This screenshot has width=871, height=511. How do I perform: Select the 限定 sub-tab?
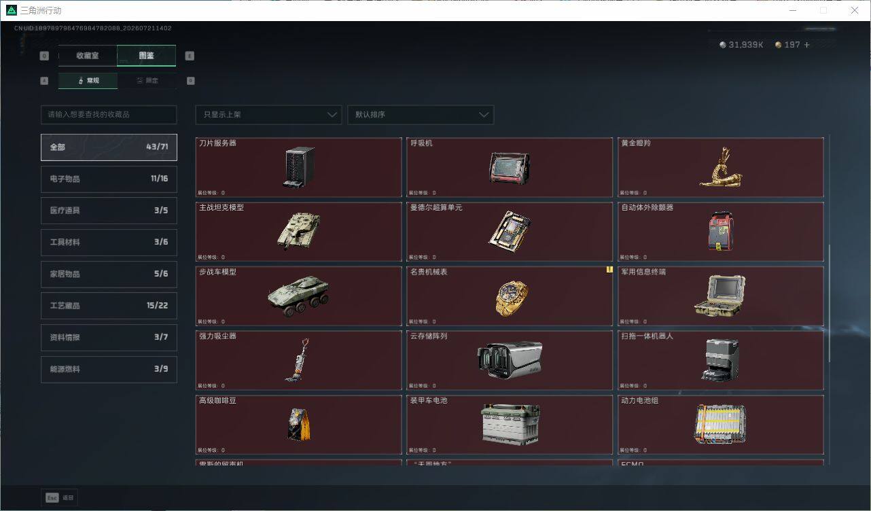click(147, 80)
